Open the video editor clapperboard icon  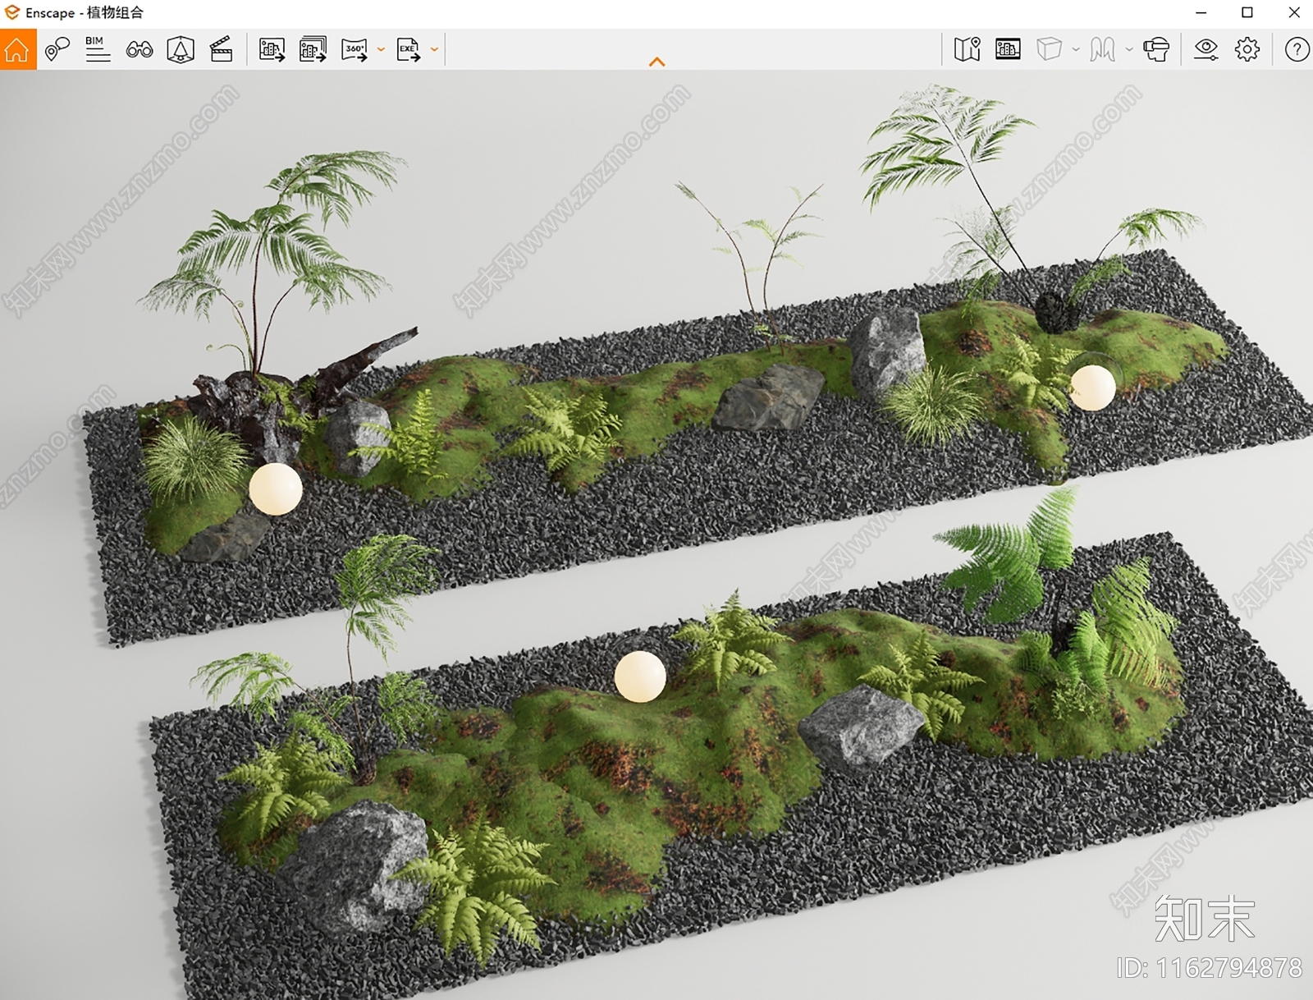222,49
